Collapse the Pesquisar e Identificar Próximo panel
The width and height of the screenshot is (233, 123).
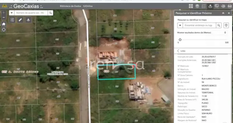coord(223,13)
